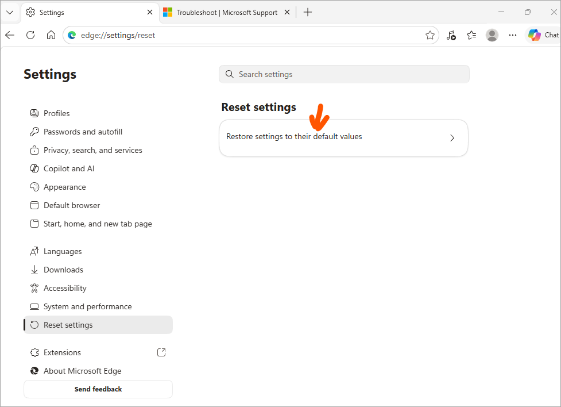Open the Favorites list icon
The width and height of the screenshot is (561, 407).
[471, 35]
